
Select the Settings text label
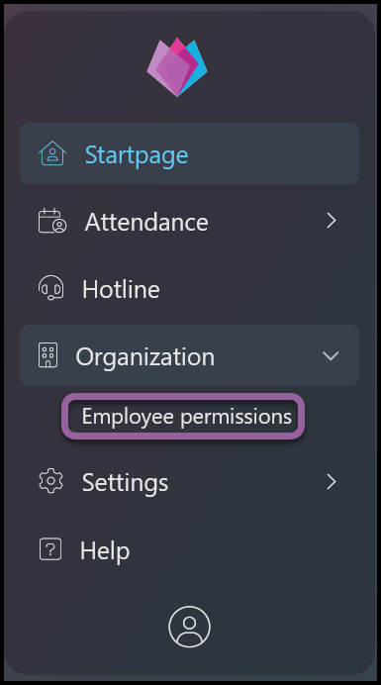[125, 483]
